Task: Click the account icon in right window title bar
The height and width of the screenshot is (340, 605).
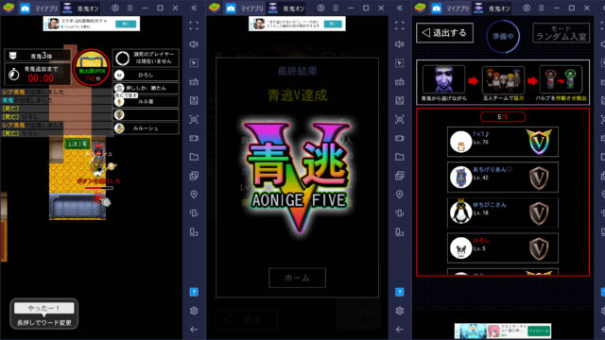Action: pos(527,8)
